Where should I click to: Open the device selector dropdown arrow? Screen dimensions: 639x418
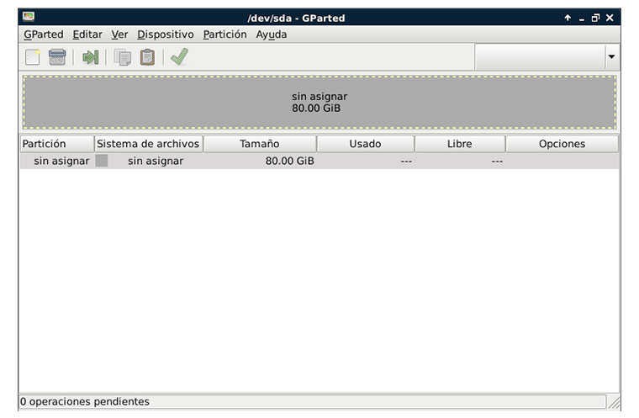611,56
